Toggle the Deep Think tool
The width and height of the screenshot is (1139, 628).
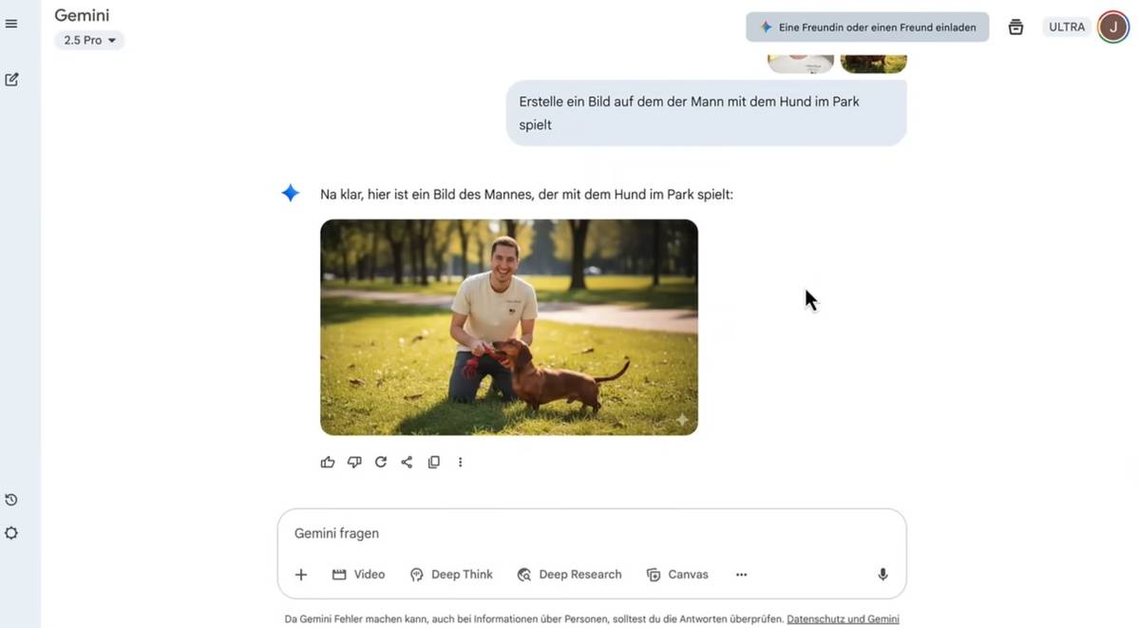coord(451,575)
